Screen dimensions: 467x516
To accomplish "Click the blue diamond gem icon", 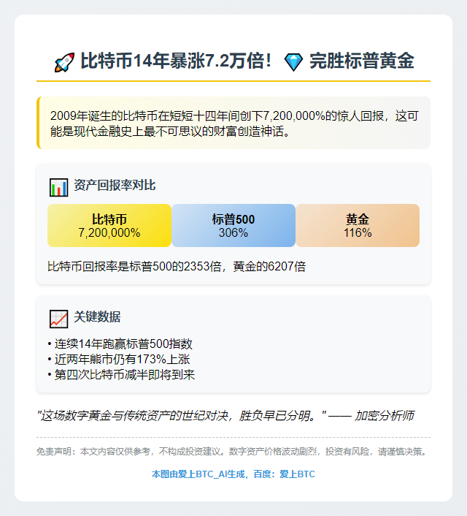I will click(293, 62).
